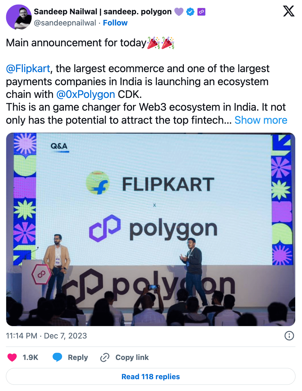Viewport: 302px width, 391px height.
Task: Like the tweet with the heart icon
Action: (x=12, y=357)
